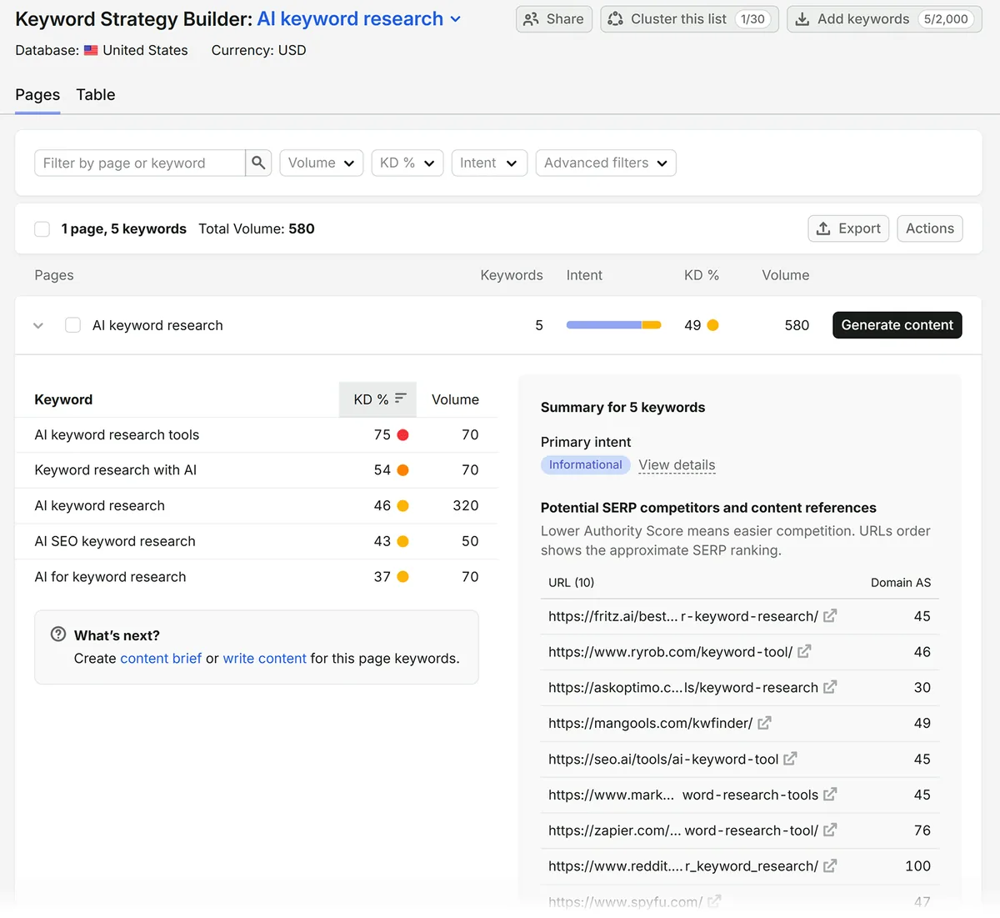The height and width of the screenshot is (918, 1000).
Task: Open external link icon for reddit URL
Action: (830, 865)
